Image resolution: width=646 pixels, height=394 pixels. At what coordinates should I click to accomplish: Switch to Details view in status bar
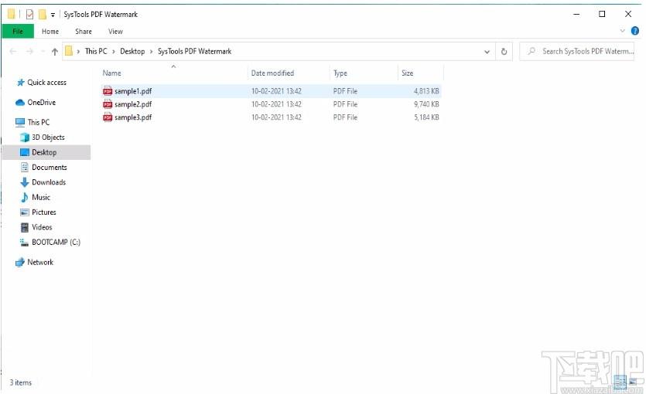click(619, 382)
